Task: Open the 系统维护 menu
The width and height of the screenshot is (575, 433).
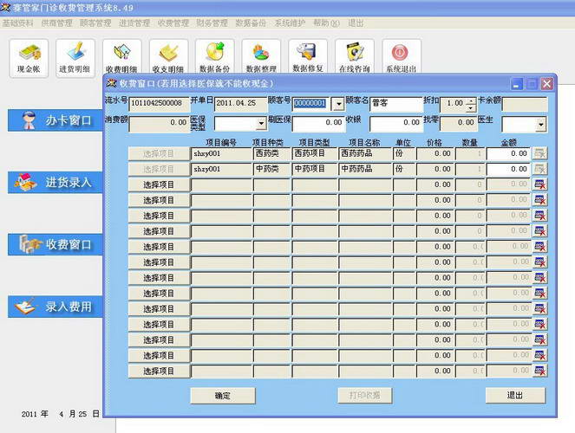Action: pos(290,23)
